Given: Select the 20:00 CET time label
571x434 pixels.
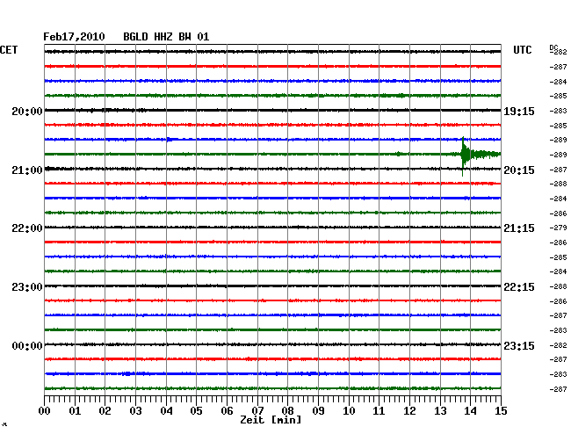Looking at the screenshot, I should click(x=27, y=112).
